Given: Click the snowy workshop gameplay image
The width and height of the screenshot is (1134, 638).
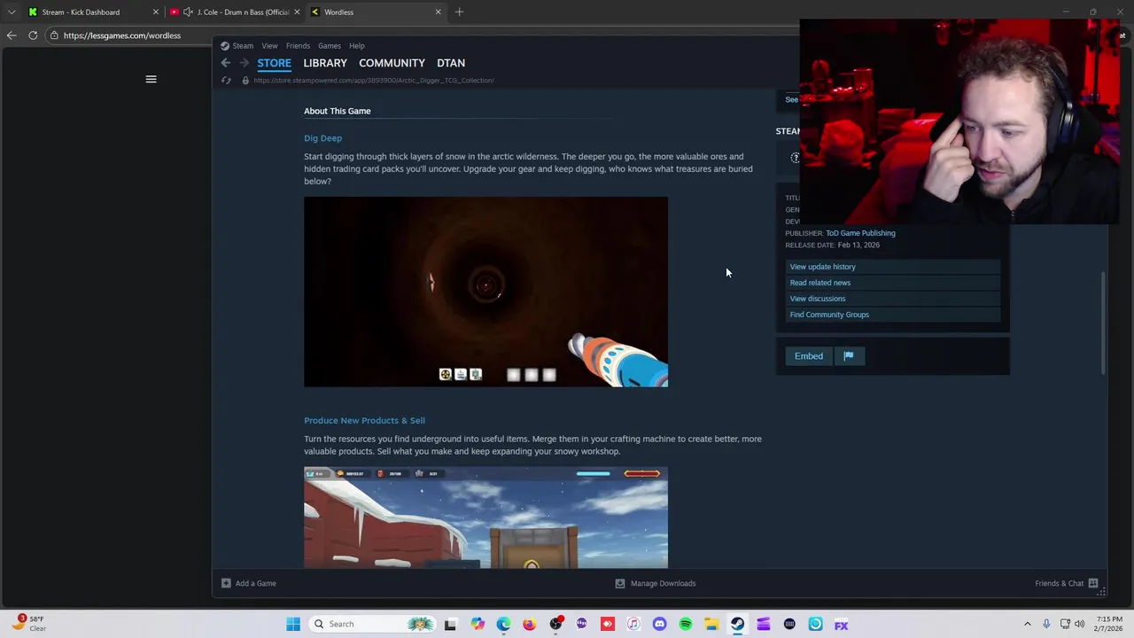Looking at the screenshot, I should 485,517.
